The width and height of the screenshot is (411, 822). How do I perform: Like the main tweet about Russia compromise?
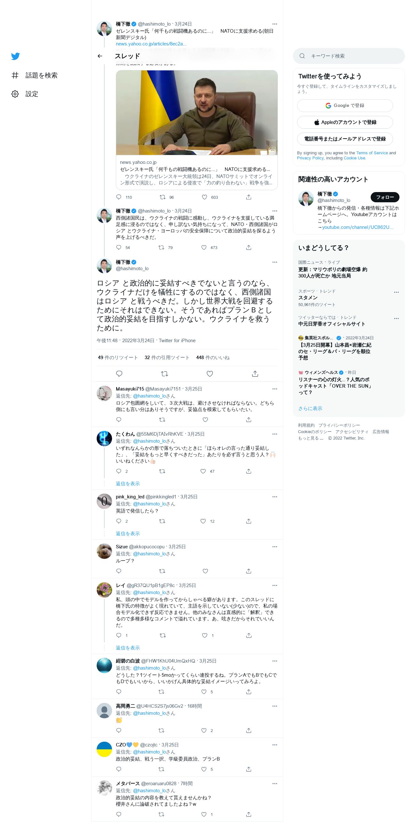(210, 374)
